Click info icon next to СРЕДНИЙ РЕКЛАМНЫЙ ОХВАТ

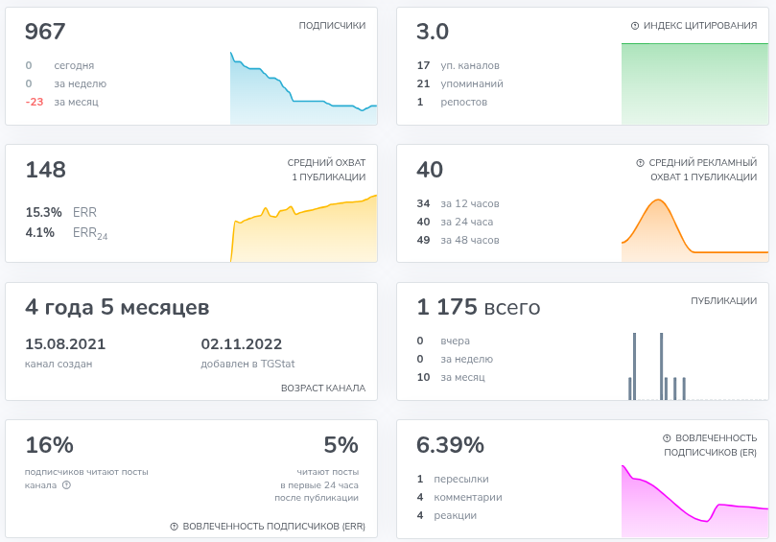[x=640, y=163]
